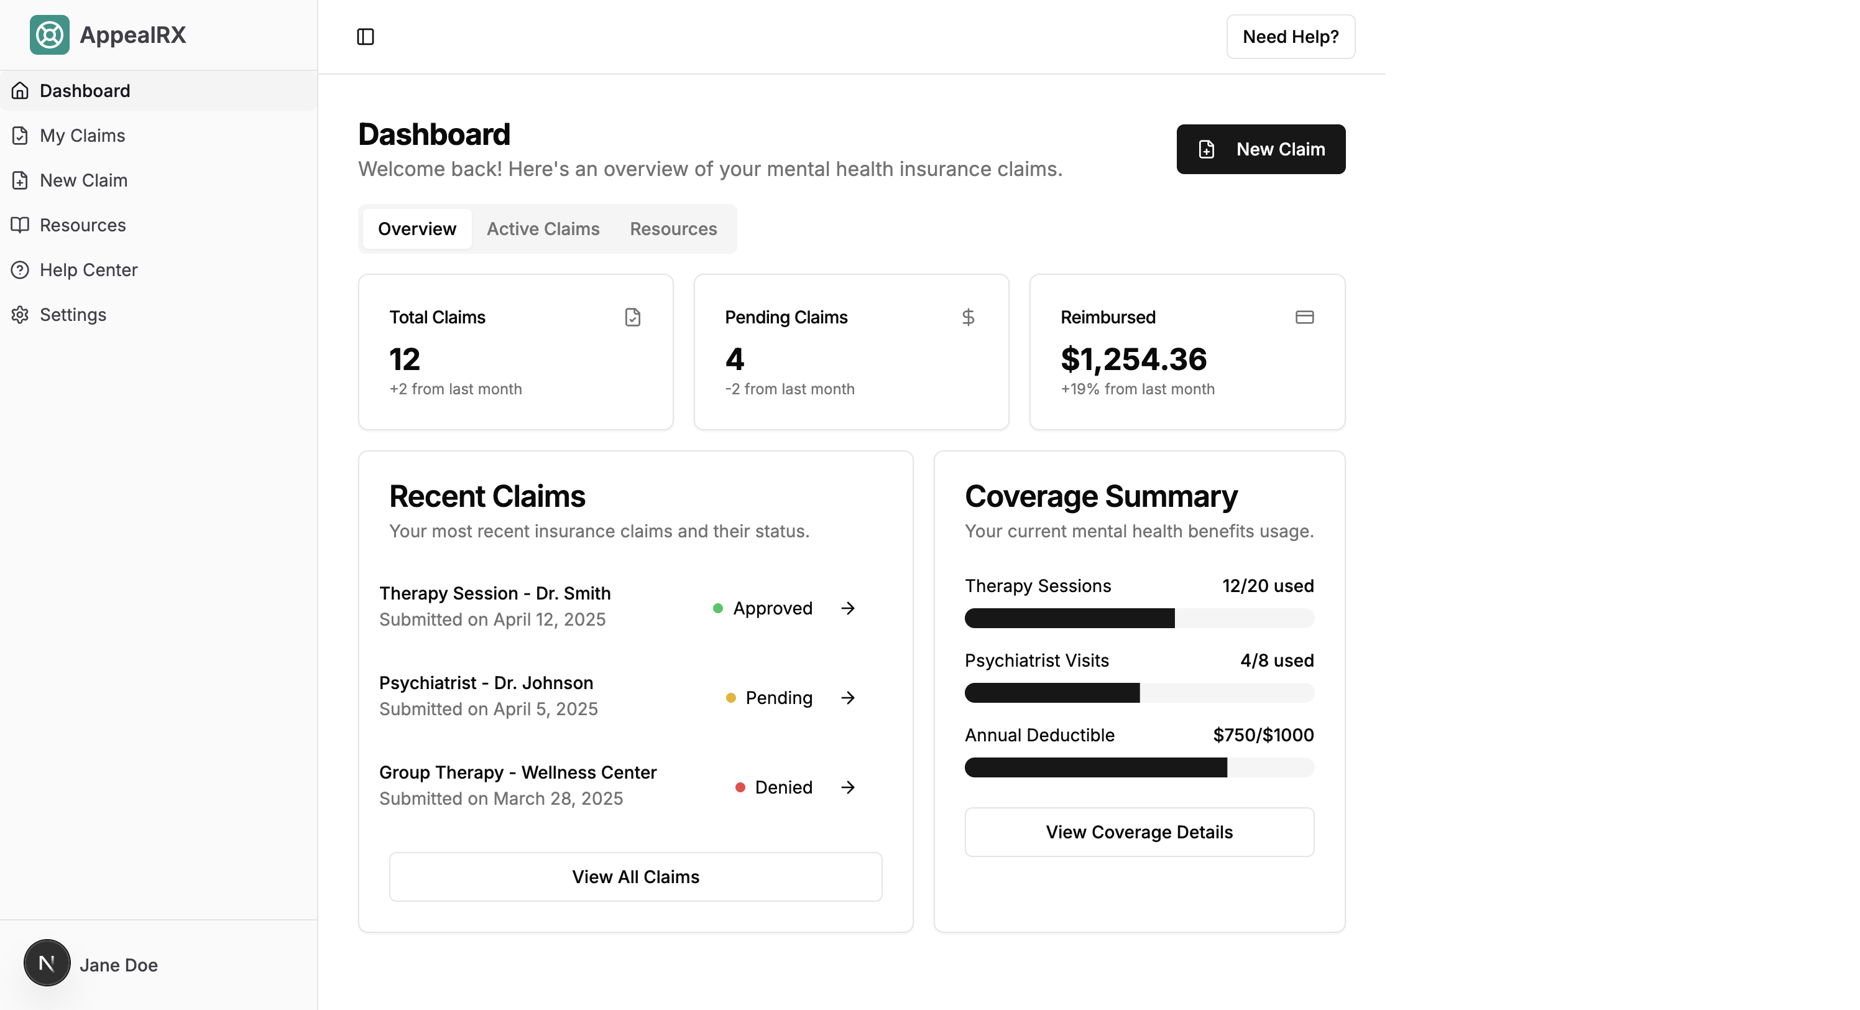
Task: Click the Resources book icon in sidebar
Action: pyautogui.click(x=21, y=225)
